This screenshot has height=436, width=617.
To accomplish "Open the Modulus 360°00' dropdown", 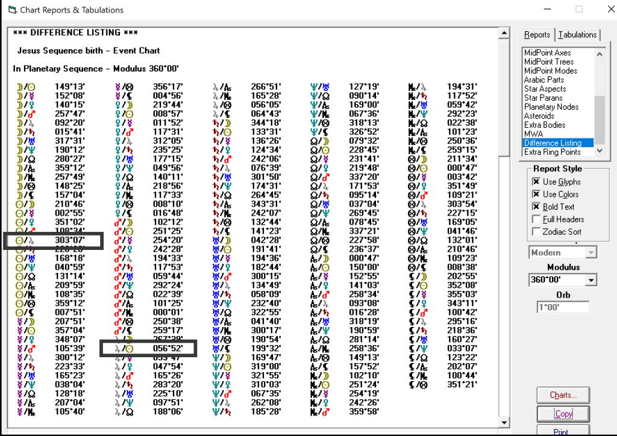I will (591, 280).
